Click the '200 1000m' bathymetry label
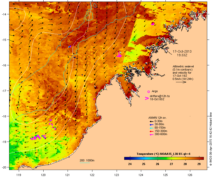The image size is (214, 177). (87, 160)
